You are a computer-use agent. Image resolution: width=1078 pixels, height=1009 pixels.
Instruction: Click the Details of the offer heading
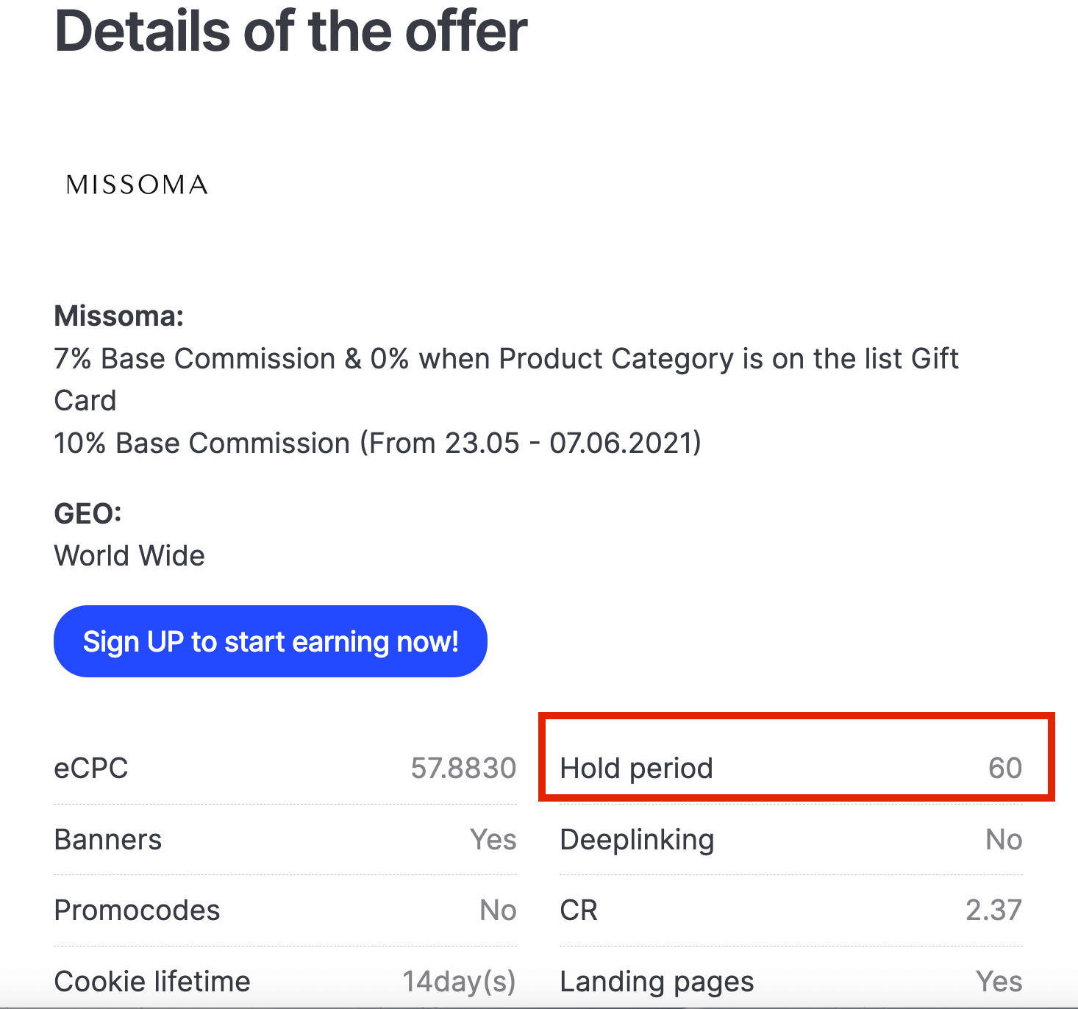(291, 31)
